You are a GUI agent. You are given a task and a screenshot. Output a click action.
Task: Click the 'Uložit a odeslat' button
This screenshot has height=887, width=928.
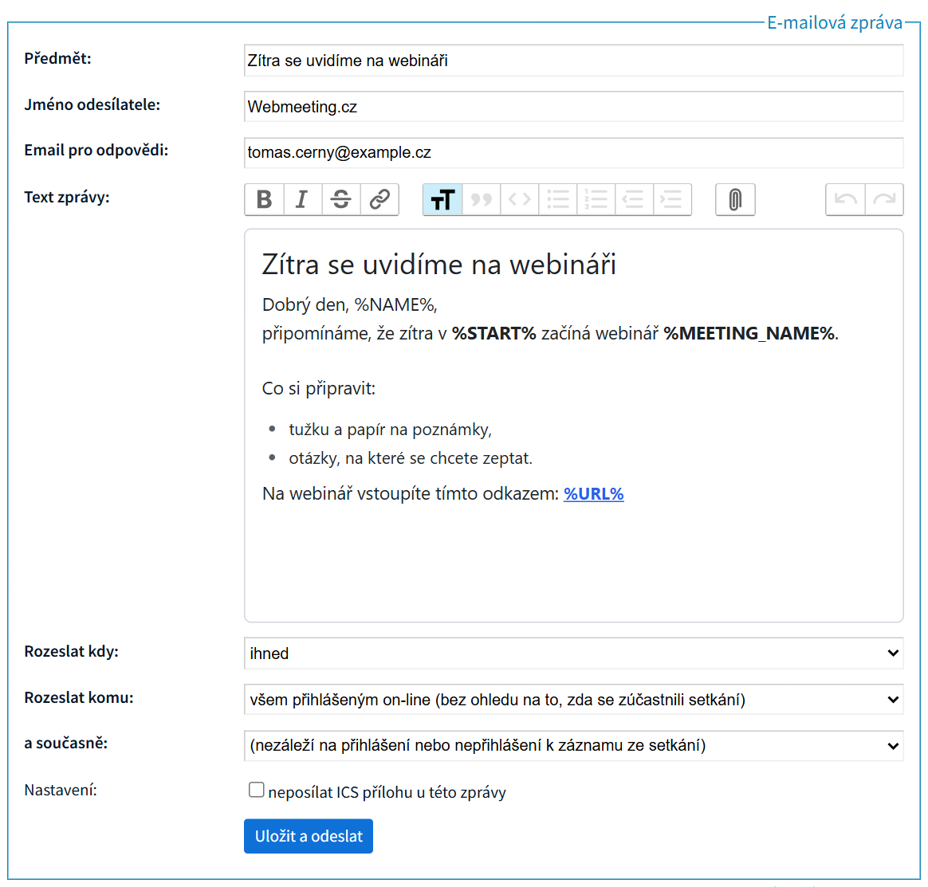(x=309, y=836)
